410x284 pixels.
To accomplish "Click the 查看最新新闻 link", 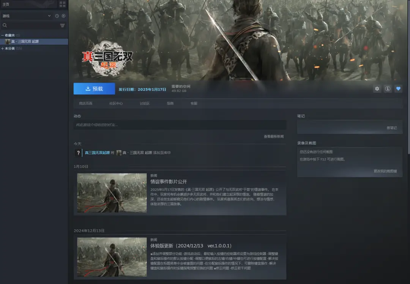I will [273, 137].
